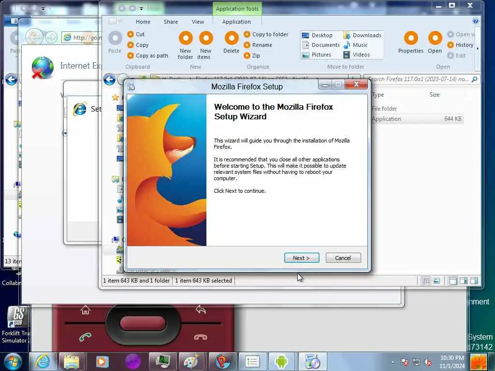Click '1 item 643 KB selected' status text

click(x=204, y=281)
